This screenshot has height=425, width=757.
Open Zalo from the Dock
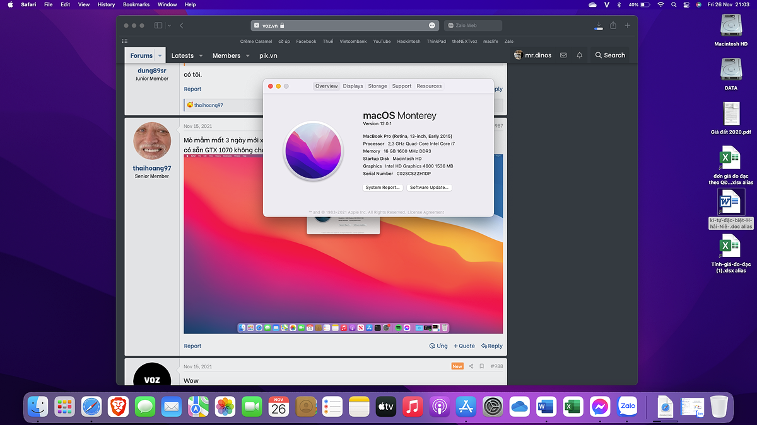tap(628, 407)
